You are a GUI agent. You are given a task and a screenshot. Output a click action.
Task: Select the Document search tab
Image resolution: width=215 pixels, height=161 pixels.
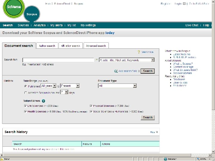pyautogui.click(x=19, y=46)
